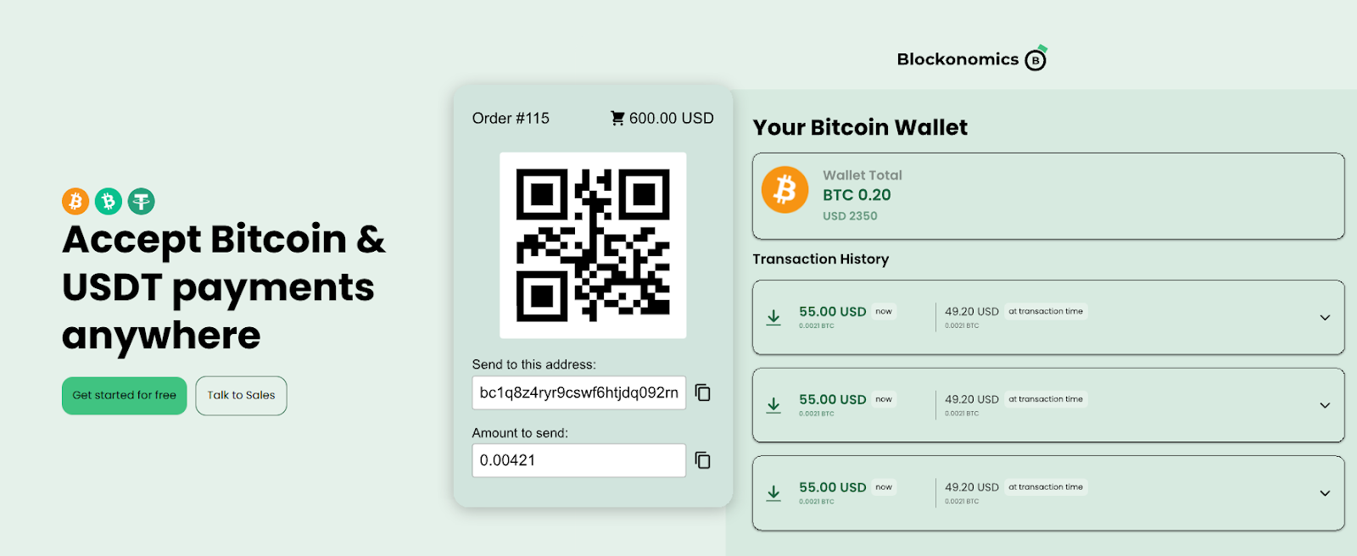Click the Blockonomics logo icon
Viewport: 1357px width, 556px height.
[x=1036, y=59]
